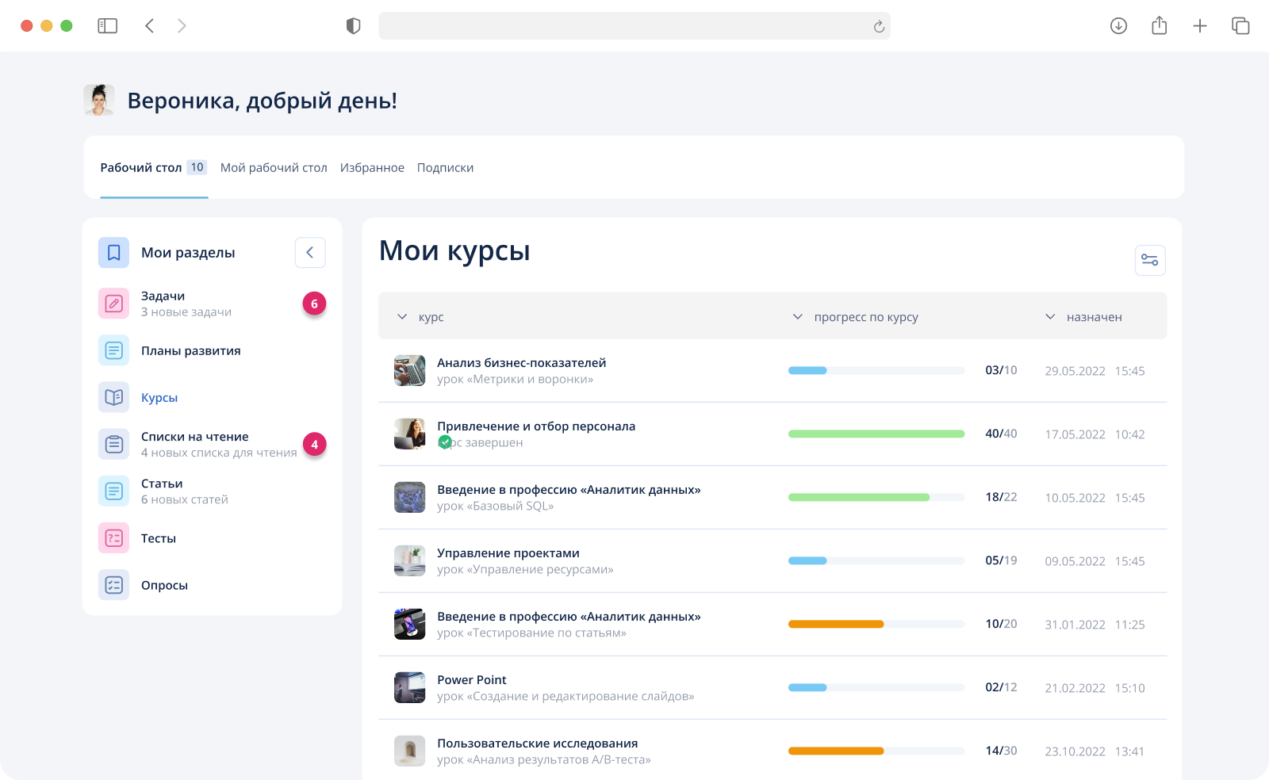Open the Задачи section icon
Screen dimensions: 1269x780
[x=114, y=303]
